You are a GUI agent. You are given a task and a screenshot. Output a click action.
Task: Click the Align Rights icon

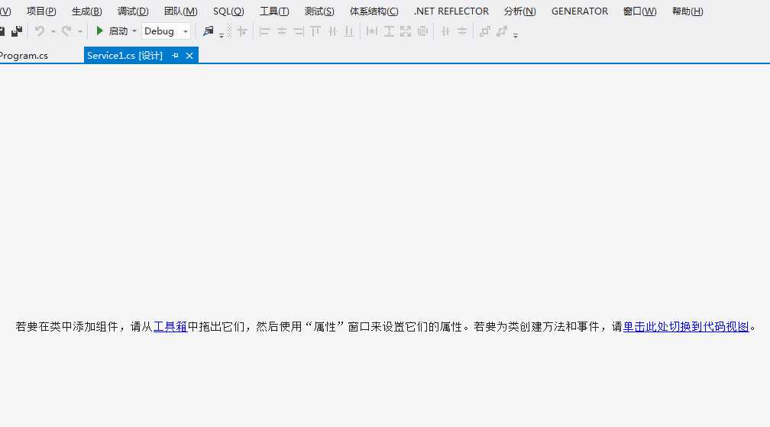[298, 31]
